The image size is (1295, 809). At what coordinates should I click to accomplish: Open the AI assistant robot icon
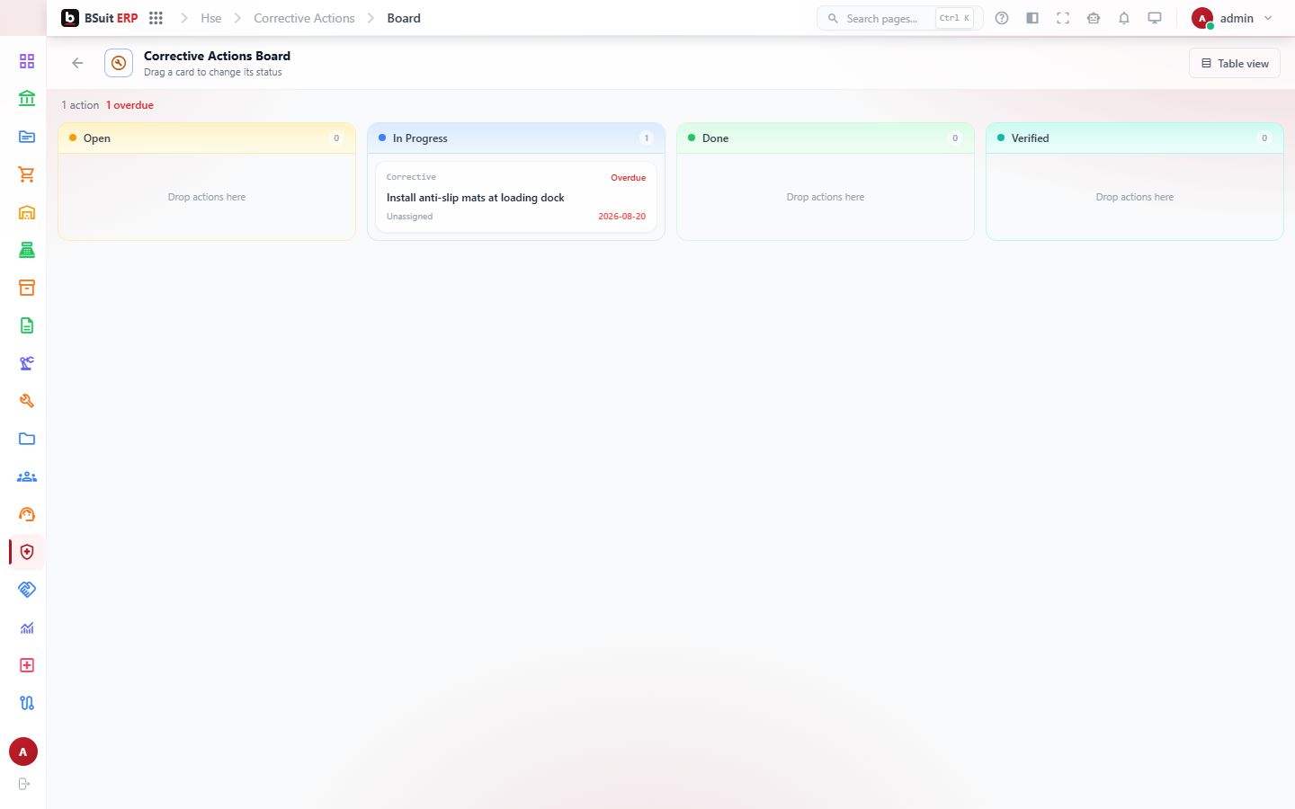point(1094,18)
